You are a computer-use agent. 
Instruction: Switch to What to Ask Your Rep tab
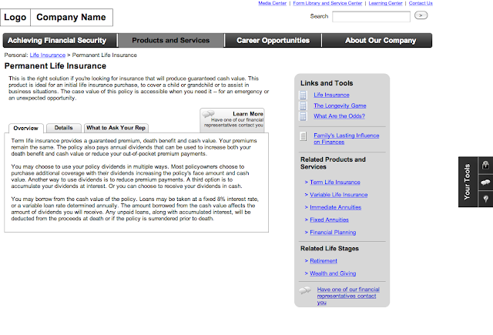[116, 128]
